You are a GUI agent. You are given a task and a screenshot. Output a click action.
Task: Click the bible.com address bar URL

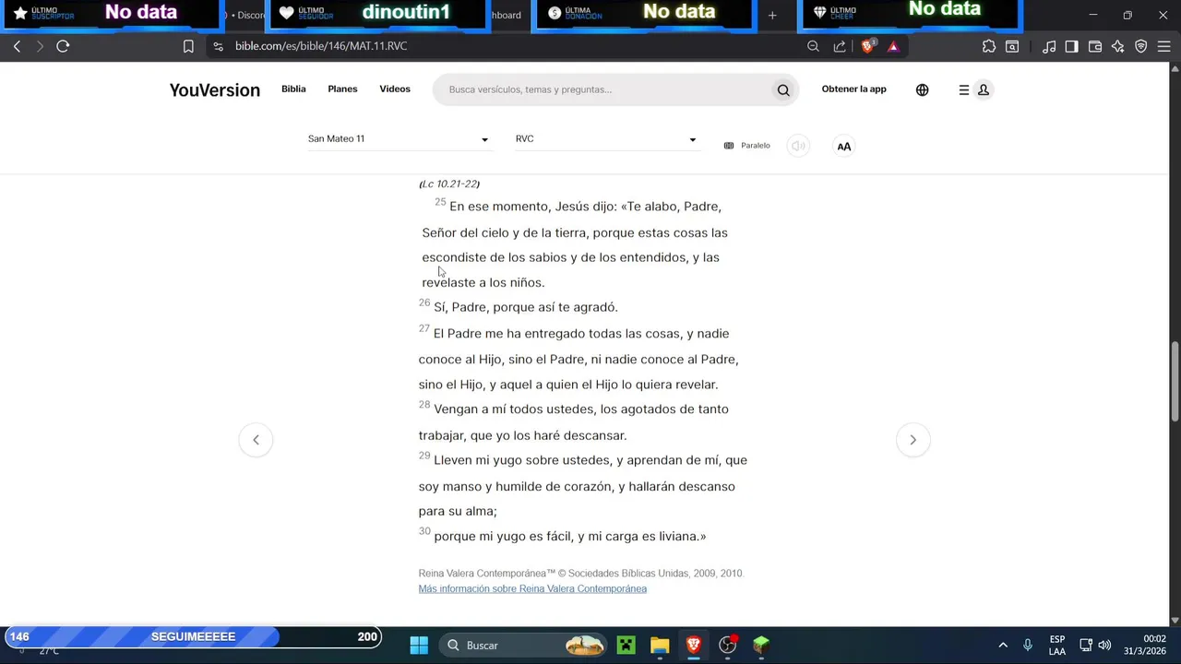pyautogui.click(x=320, y=46)
